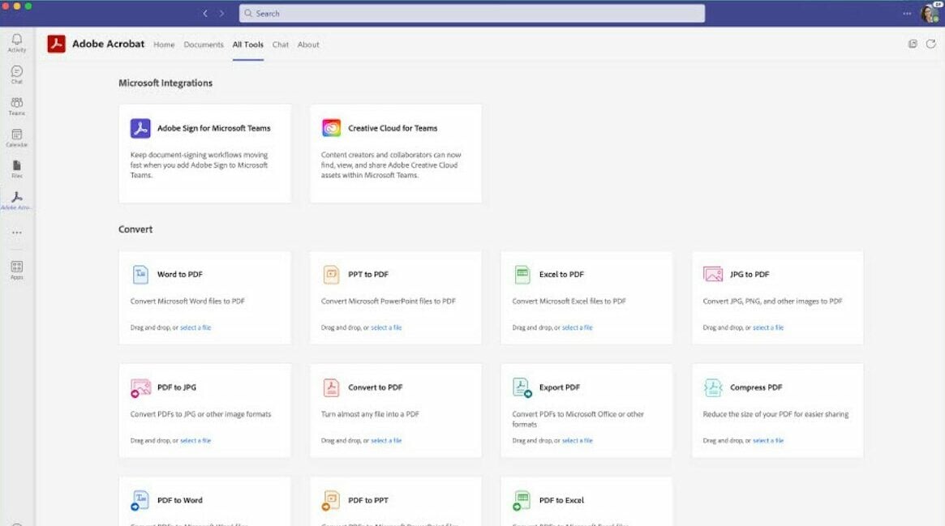Click the Convert to PDF icon
945x526 pixels.
tap(331, 387)
